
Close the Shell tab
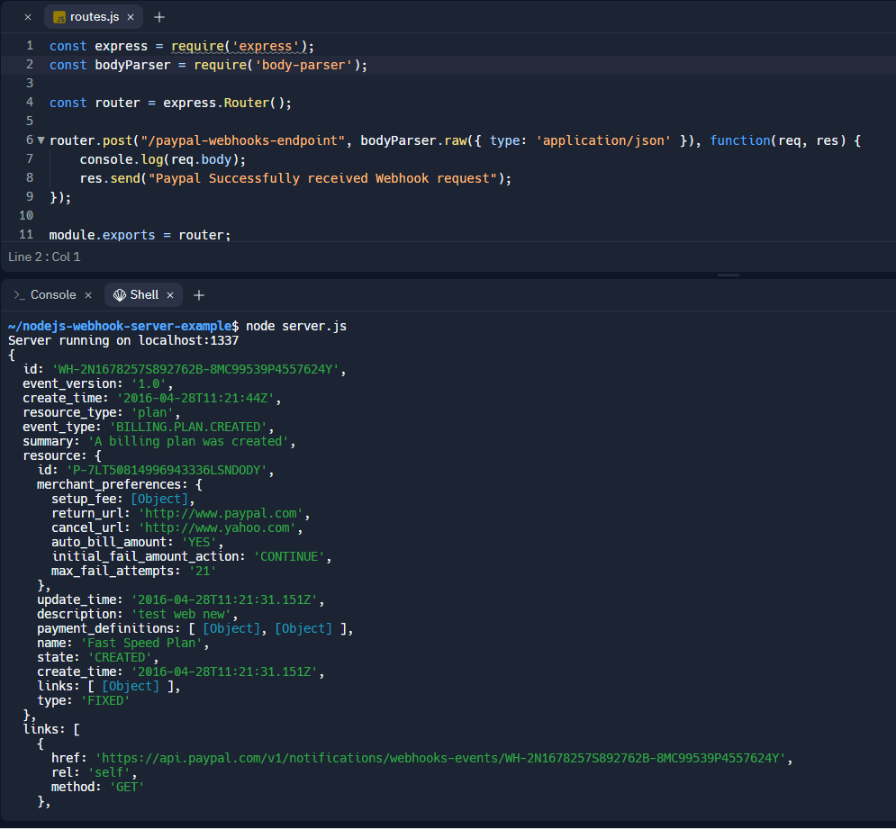[169, 295]
